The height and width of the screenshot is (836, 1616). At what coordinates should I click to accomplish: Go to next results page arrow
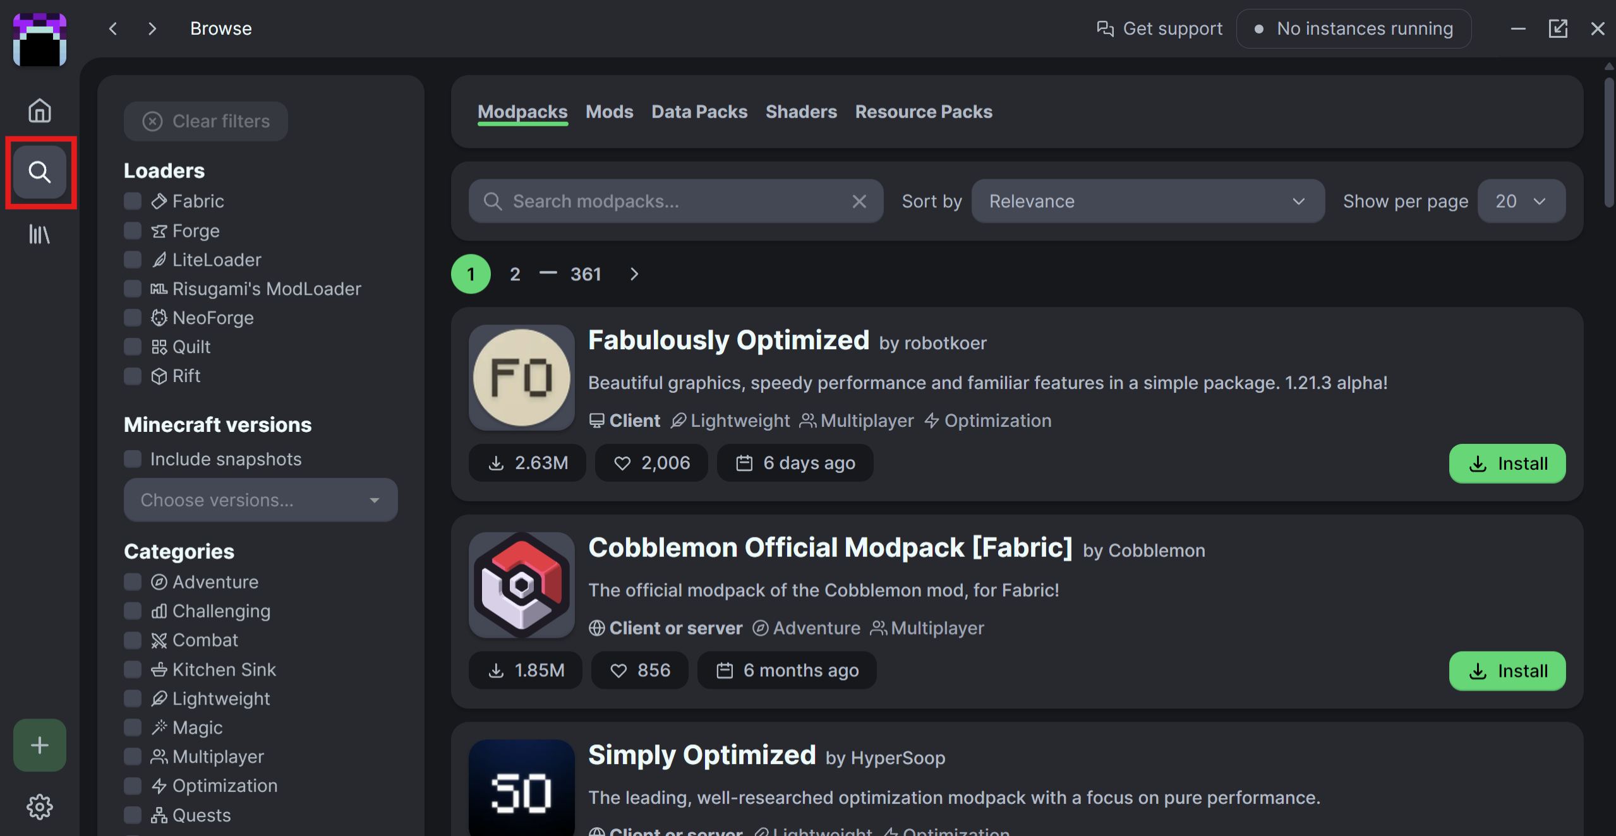(634, 274)
